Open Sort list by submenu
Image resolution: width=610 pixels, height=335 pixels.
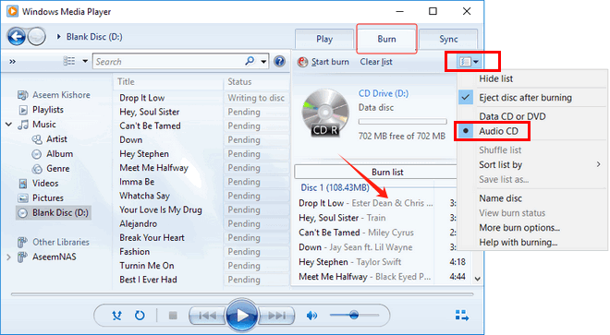tap(540, 165)
